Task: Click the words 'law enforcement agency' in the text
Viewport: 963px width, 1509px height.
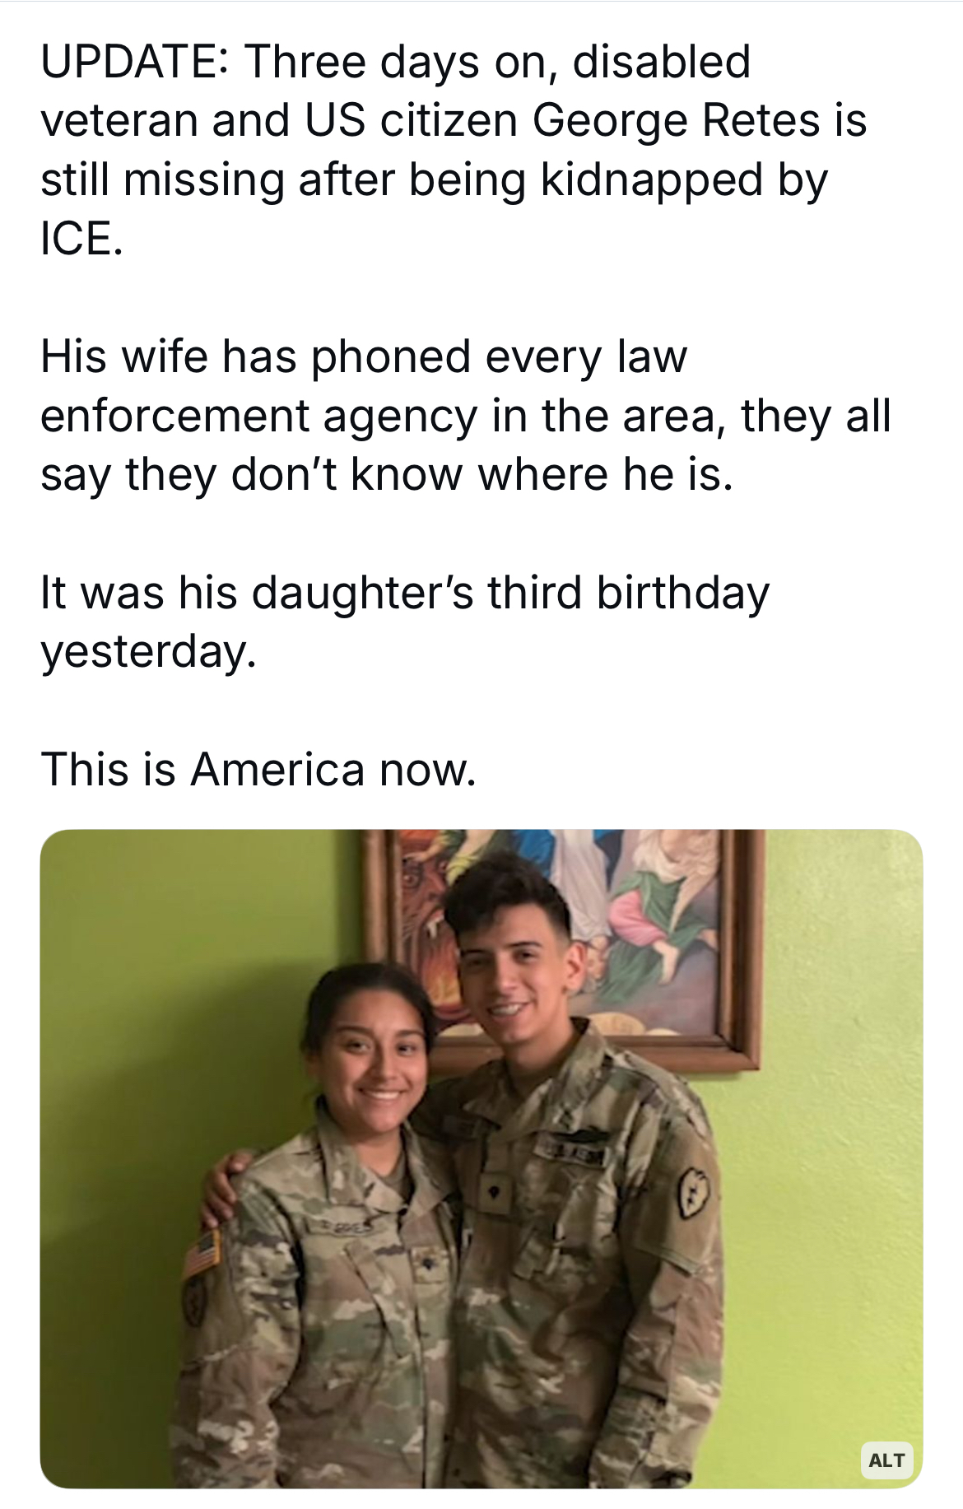Action: 364,387
